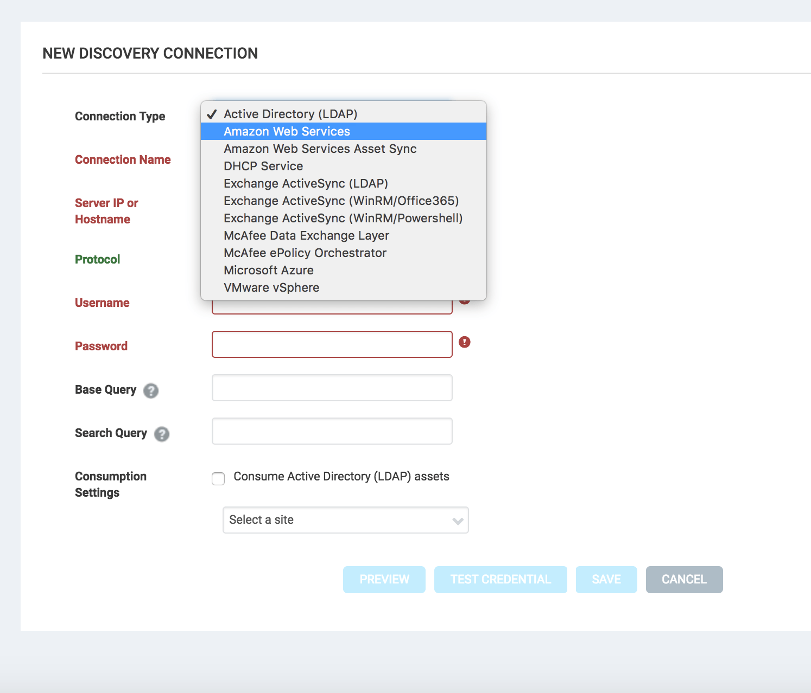Viewport: 811px width, 693px height.
Task: Enable Consume Active Directory (LDAP) assets
Action: pos(218,479)
